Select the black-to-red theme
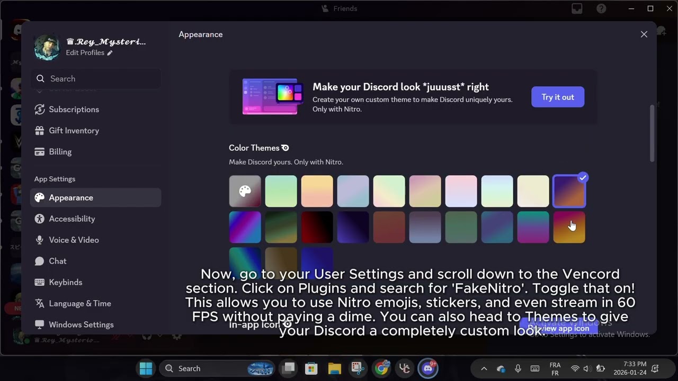This screenshot has width=678, height=381. [x=317, y=228]
